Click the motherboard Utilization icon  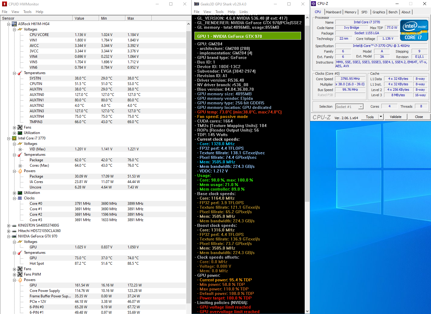(20, 133)
